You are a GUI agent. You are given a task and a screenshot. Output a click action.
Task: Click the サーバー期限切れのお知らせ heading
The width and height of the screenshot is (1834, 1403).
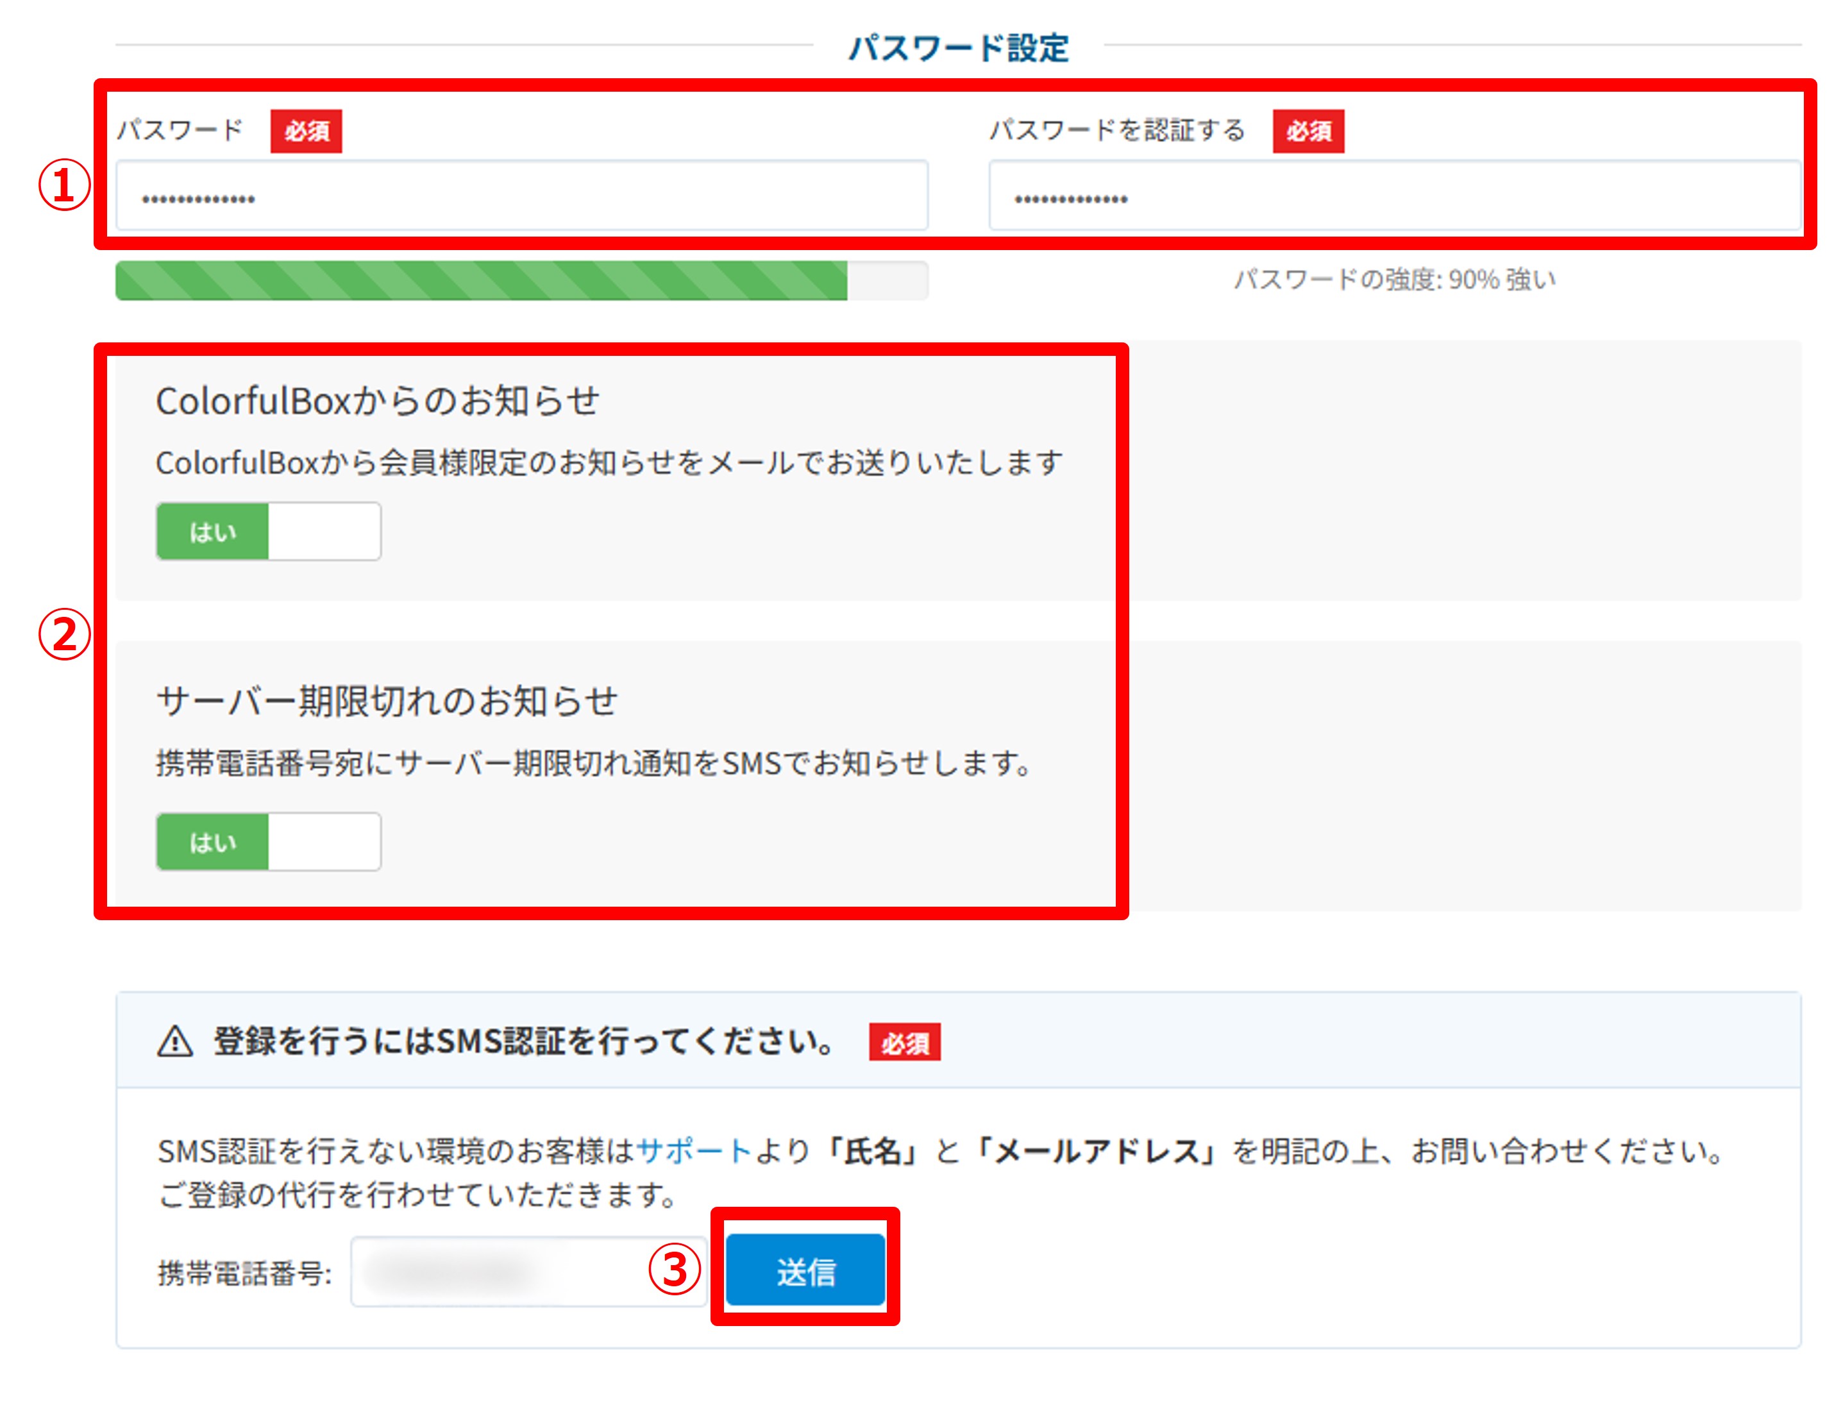(x=387, y=701)
